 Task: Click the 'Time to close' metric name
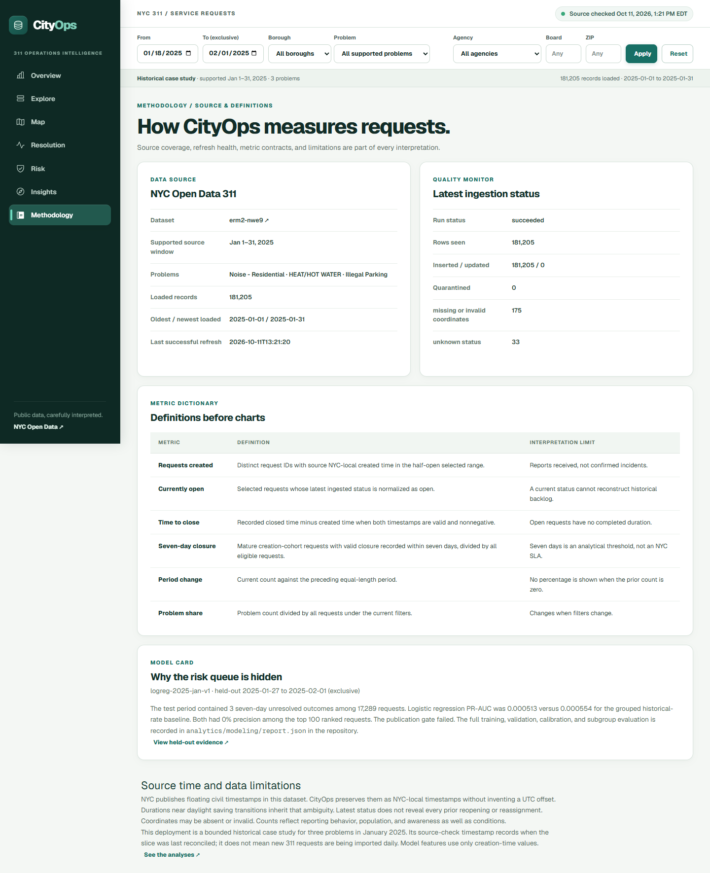tap(178, 523)
